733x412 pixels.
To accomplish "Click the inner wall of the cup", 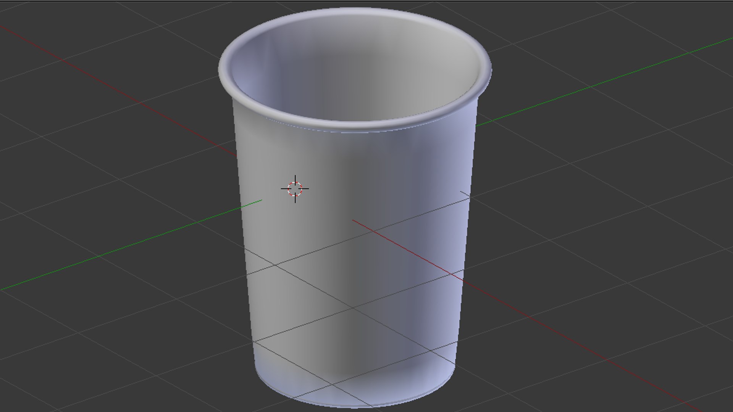I will click(355, 69).
